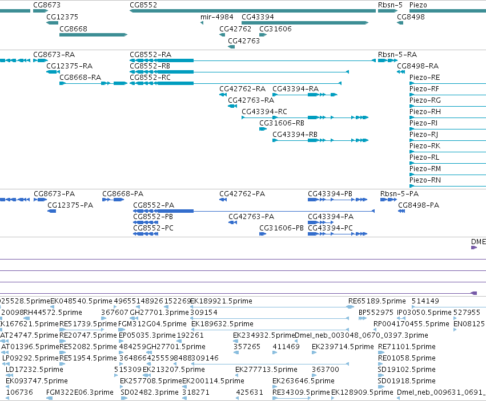Select EST GH27701.3prime
Screen dimensions: 486x401
[159, 313]
